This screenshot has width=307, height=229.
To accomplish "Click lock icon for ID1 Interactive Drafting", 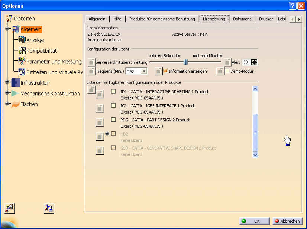I will coord(100,94).
